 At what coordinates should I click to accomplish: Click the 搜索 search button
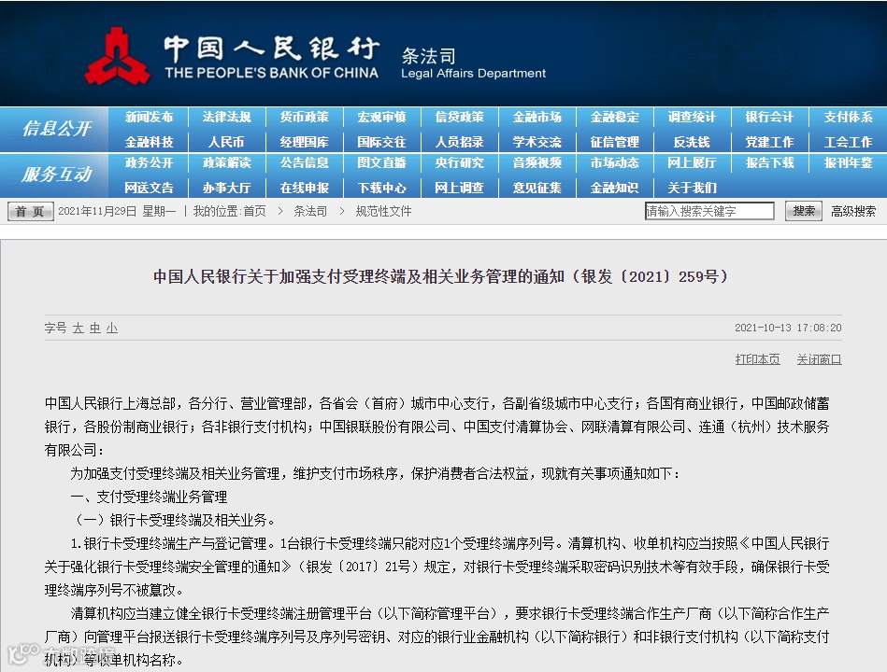(803, 211)
